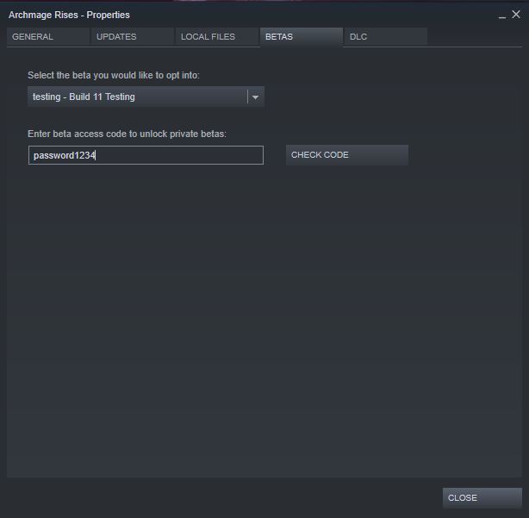The image size is (529, 518).
Task: Click the 'Archmage Rises - Properties' title
Action: click(x=69, y=15)
